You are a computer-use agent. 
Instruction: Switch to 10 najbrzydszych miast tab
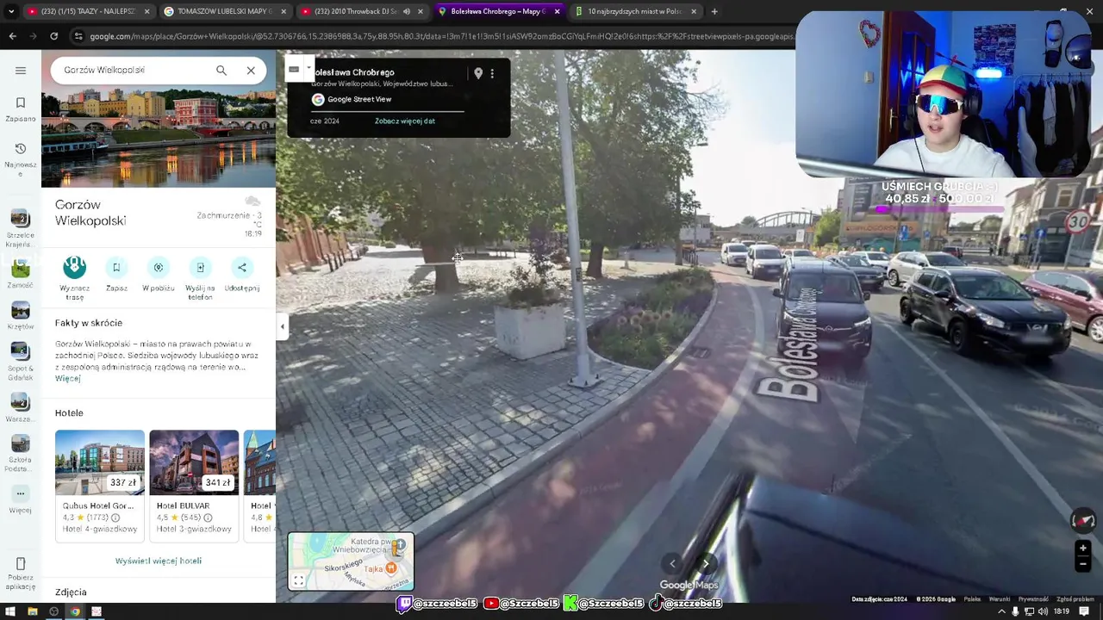click(635, 11)
